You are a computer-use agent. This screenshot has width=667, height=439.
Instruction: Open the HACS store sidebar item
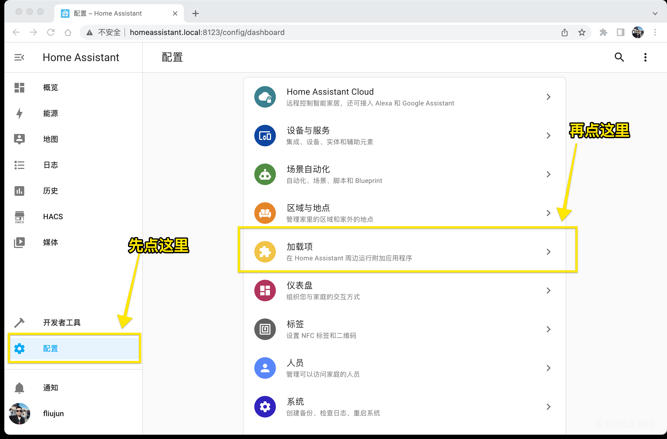(53, 217)
